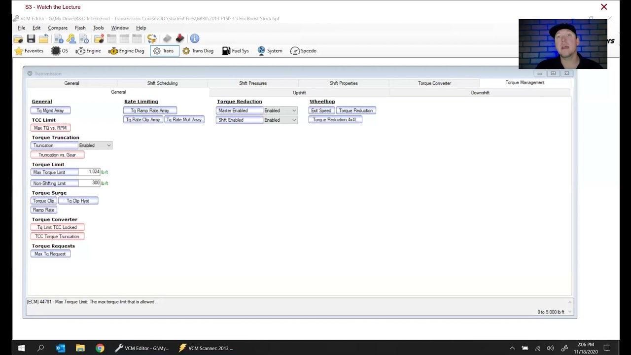Viewport: 631px width, 355px height.
Task: Click the key and user icon
Action: pyautogui.click(x=71, y=38)
